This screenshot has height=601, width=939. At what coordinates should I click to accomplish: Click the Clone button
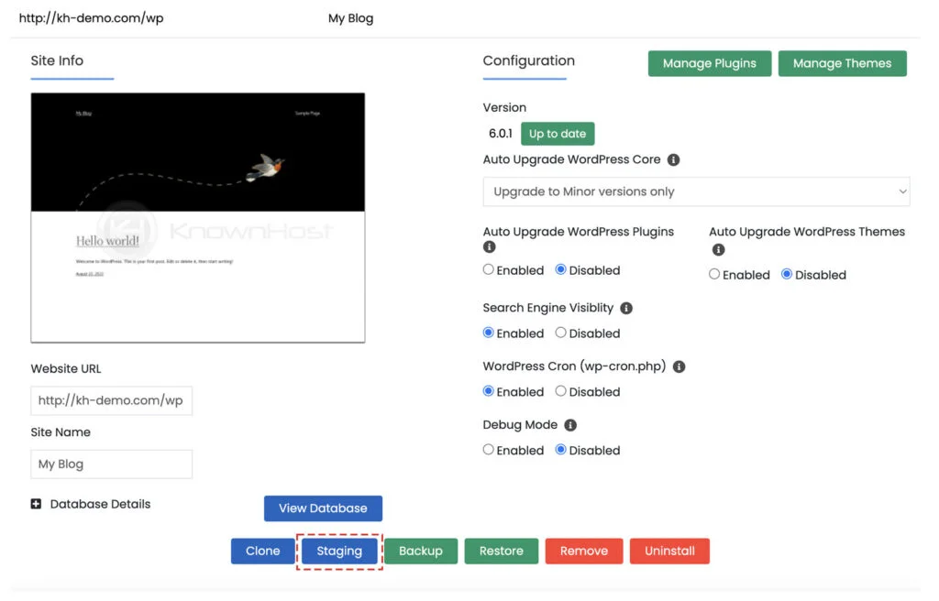pyautogui.click(x=263, y=552)
